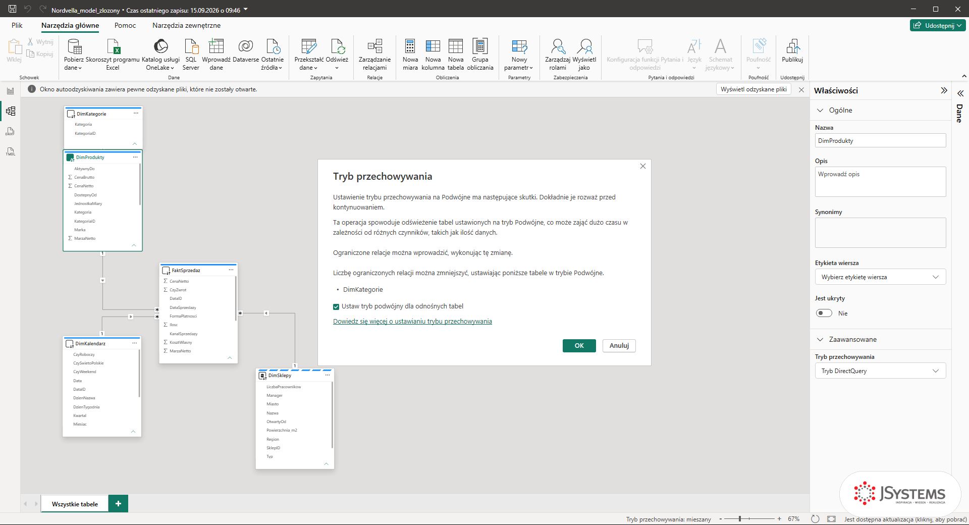Click the Opis text field
The width and height of the screenshot is (969, 525).
[880, 182]
